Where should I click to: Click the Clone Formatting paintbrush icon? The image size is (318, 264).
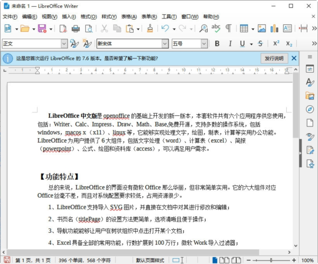[x=150, y=29]
